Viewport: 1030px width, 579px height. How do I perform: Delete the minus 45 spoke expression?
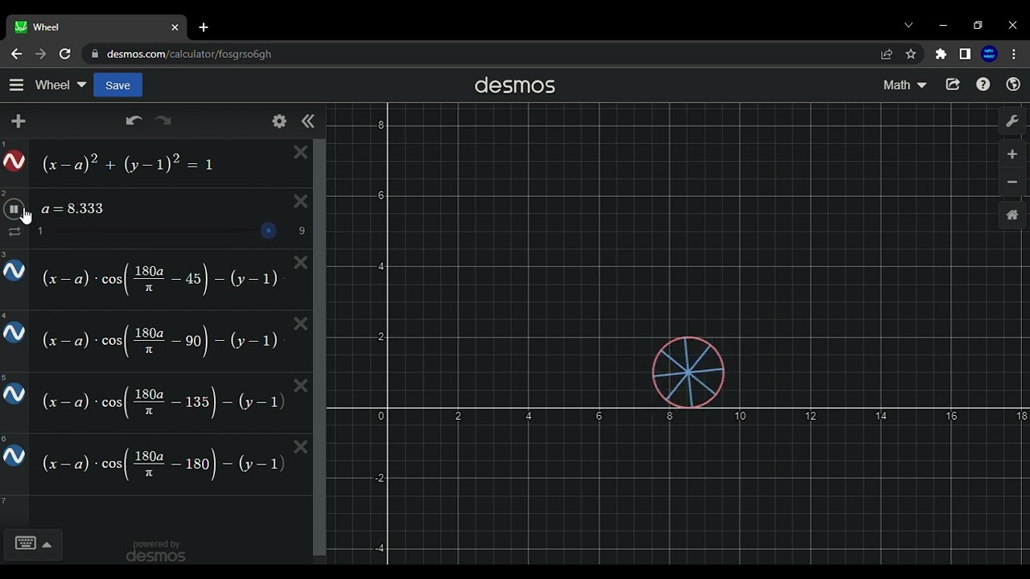[301, 263]
